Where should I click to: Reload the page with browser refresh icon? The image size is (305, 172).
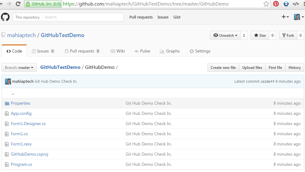click(18, 4)
